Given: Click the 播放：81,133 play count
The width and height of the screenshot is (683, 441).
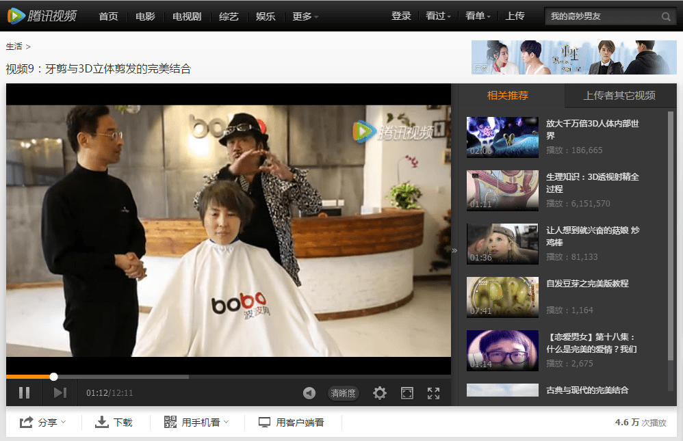Looking at the screenshot, I should pyautogui.click(x=572, y=257).
